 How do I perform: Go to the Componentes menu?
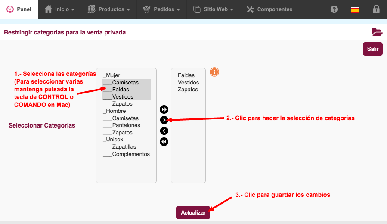[269, 9]
